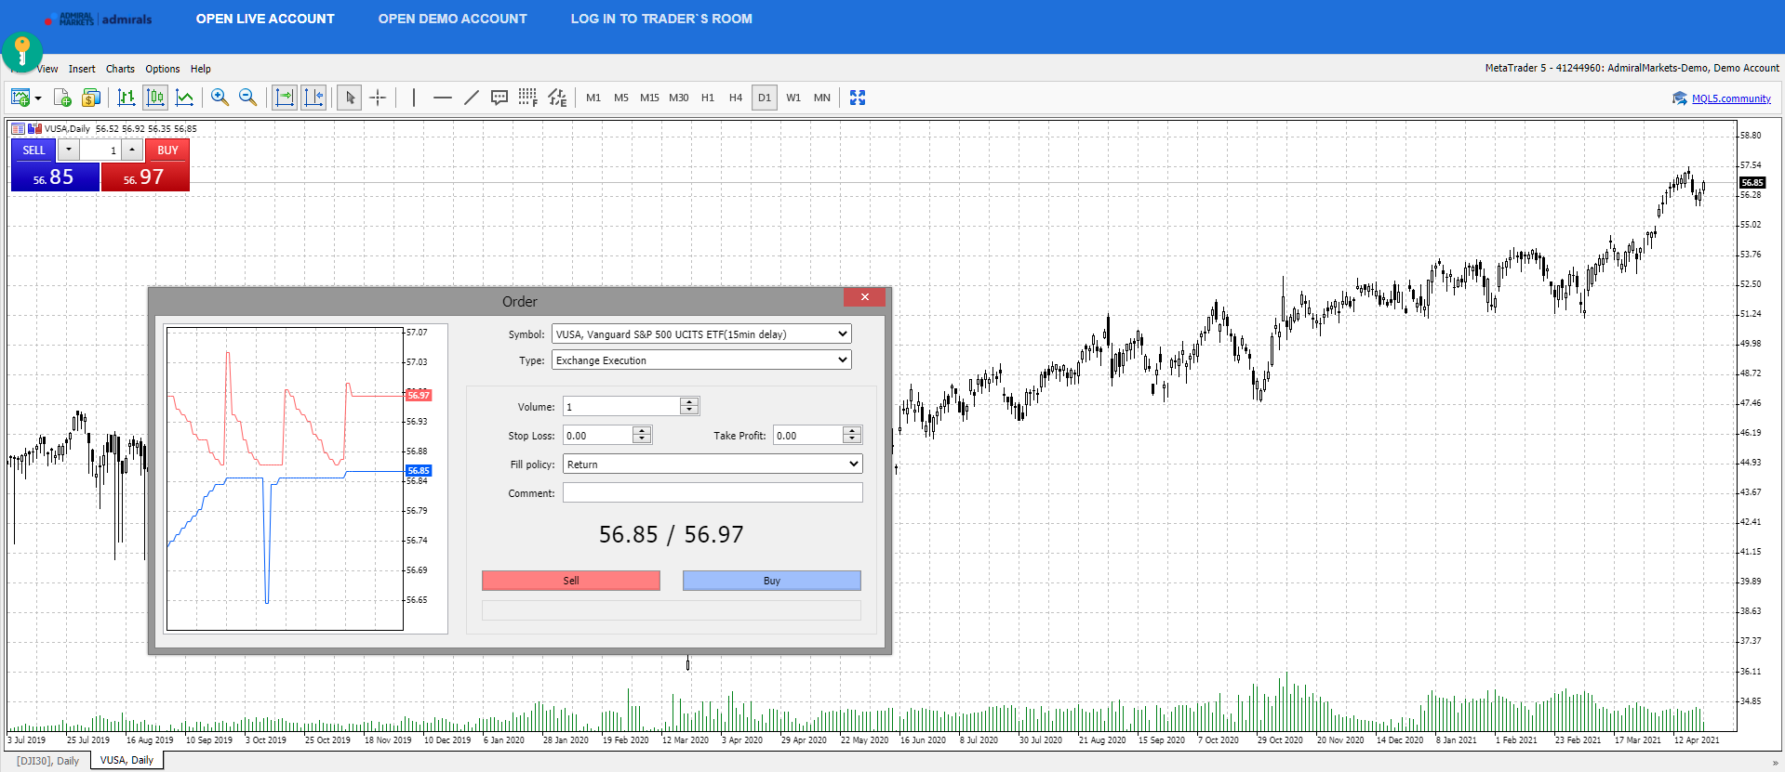
Task: Click the new chart icon in toolbar
Action: 20,98
